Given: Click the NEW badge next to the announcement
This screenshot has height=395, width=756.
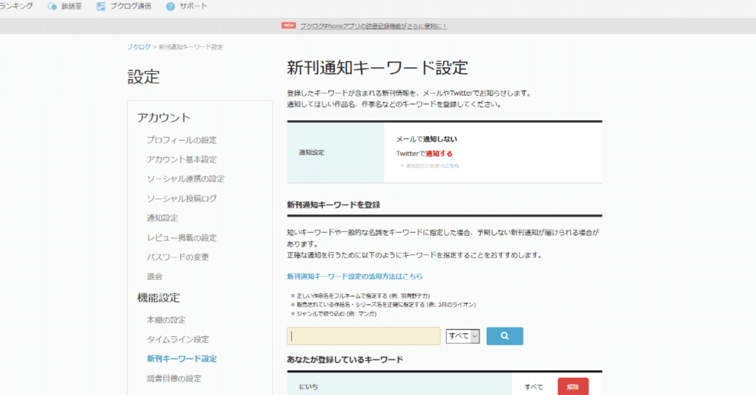Looking at the screenshot, I should 288,26.
